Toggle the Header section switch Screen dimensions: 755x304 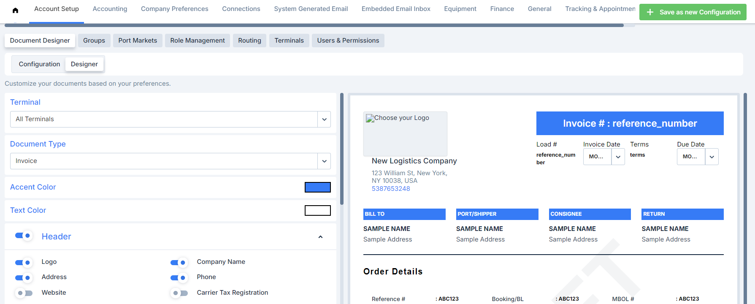pos(23,236)
